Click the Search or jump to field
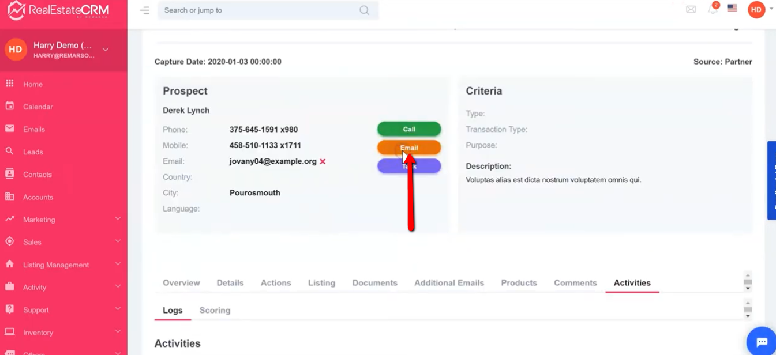Screen dimensions: 776x355 [x=260, y=10]
